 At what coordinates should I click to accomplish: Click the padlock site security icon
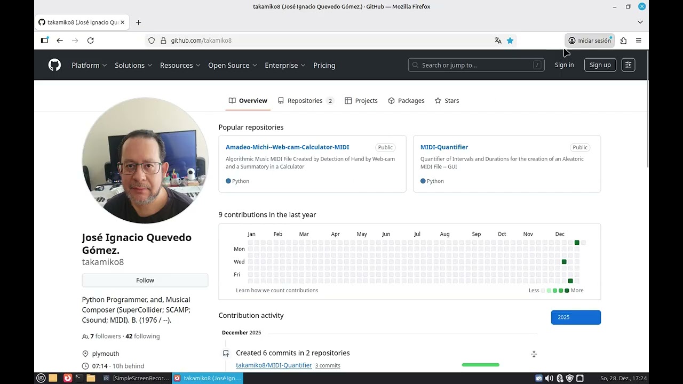tap(163, 41)
